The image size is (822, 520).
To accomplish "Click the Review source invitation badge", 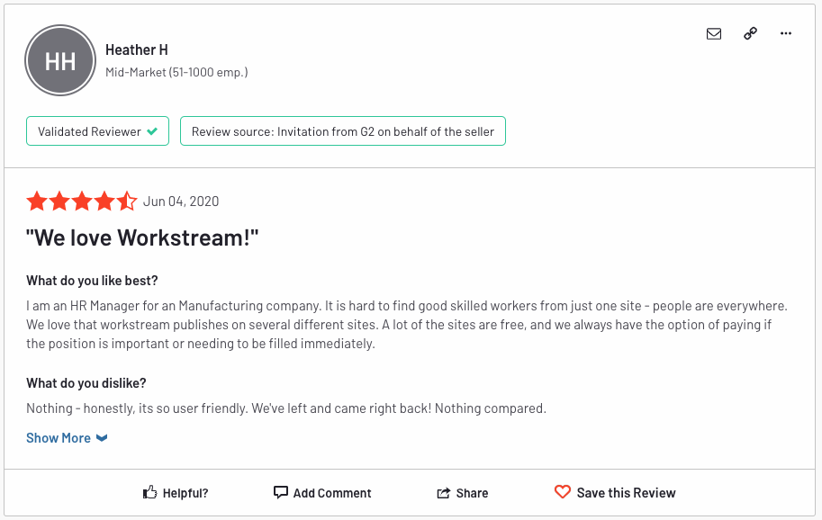I will coord(343,131).
